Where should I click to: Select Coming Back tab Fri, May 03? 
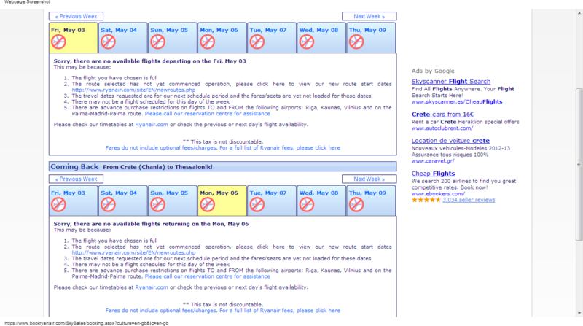[74, 201]
